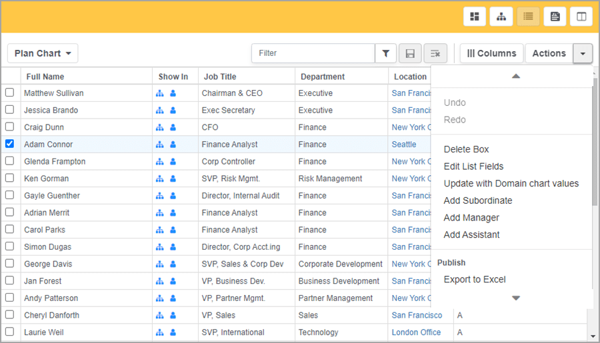Open the Plan Chart dropdown
The width and height of the screenshot is (600, 343).
coord(43,53)
